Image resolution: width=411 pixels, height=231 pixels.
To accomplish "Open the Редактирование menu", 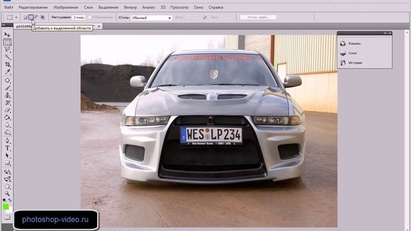I will [x=33, y=7].
